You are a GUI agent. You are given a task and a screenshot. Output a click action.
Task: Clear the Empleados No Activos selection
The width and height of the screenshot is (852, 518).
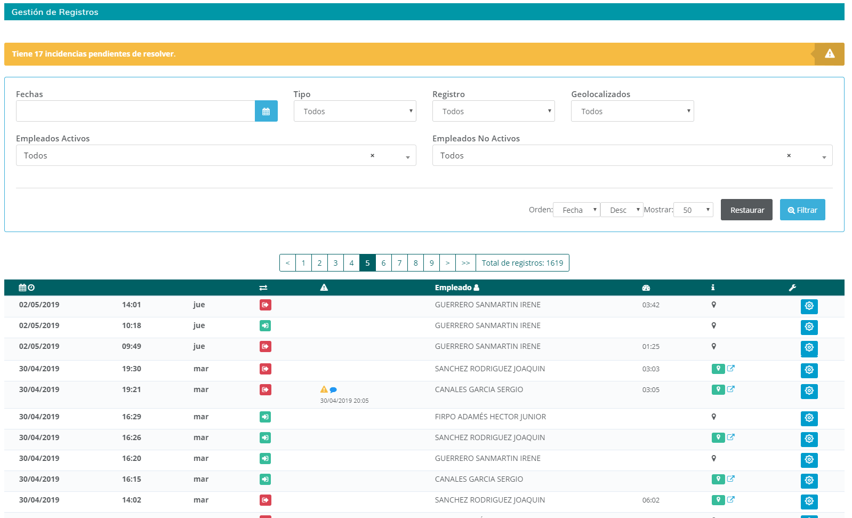point(789,156)
